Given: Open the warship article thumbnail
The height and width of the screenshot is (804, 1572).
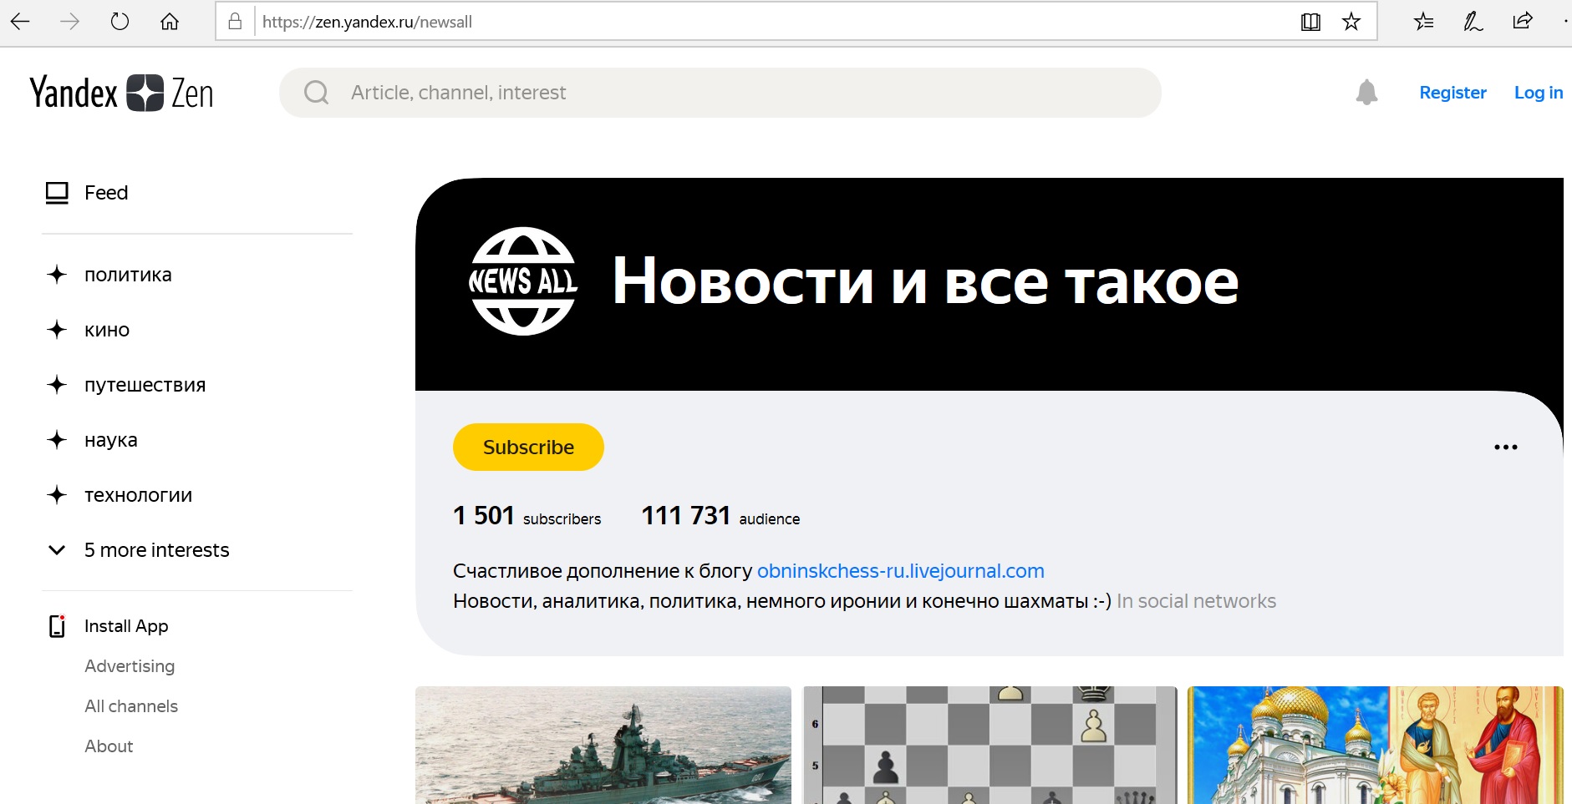Looking at the screenshot, I should 603,745.
